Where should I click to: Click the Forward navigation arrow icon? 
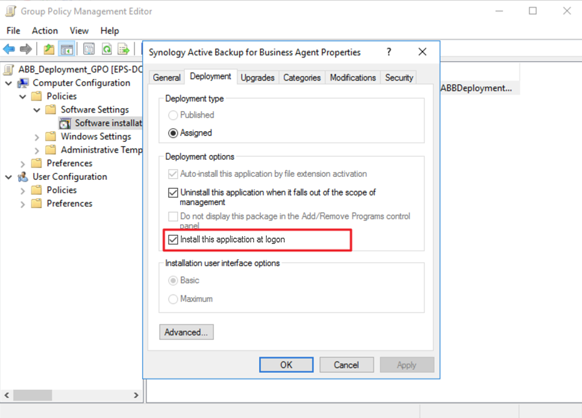24,49
